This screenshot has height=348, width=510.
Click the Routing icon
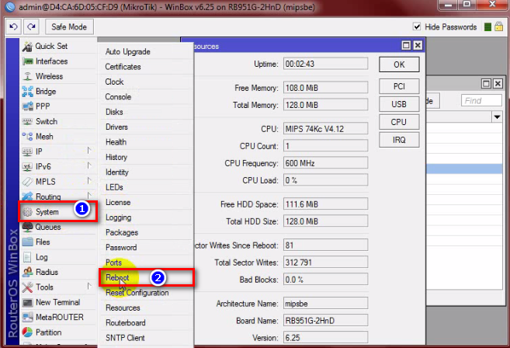pos(28,197)
